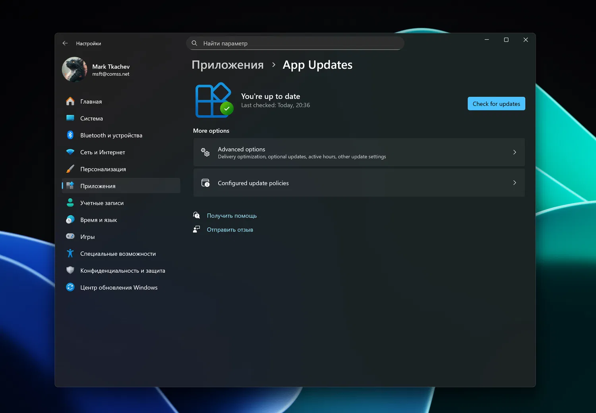The width and height of the screenshot is (596, 413).
Task: Open Bluetooth и устройства
Action: pos(121,135)
